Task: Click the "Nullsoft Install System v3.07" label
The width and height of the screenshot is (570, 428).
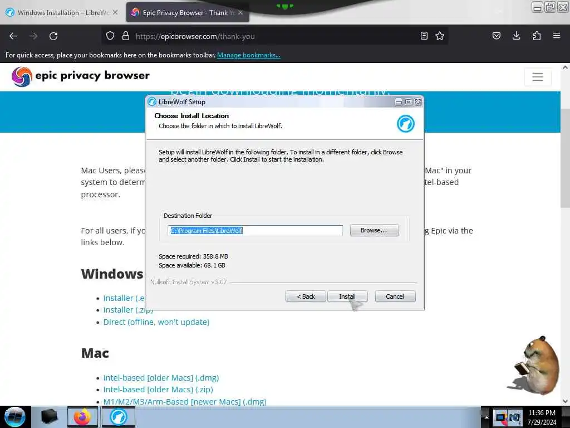Action: click(188, 282)
